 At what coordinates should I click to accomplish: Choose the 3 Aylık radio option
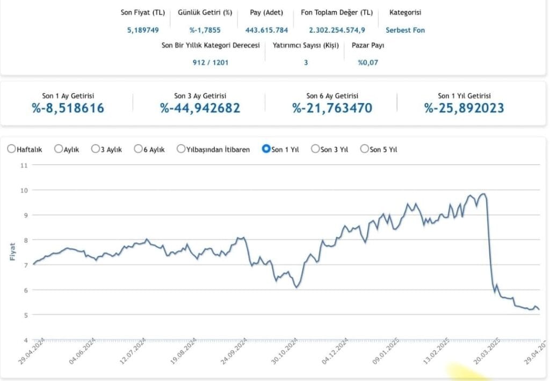96,149
